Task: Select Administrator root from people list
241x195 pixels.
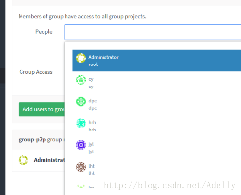Action: click(x=157, y=61)
